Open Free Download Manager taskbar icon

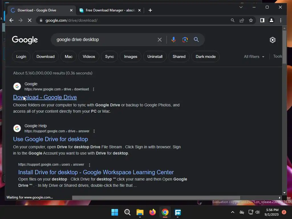tap(178, 212)
